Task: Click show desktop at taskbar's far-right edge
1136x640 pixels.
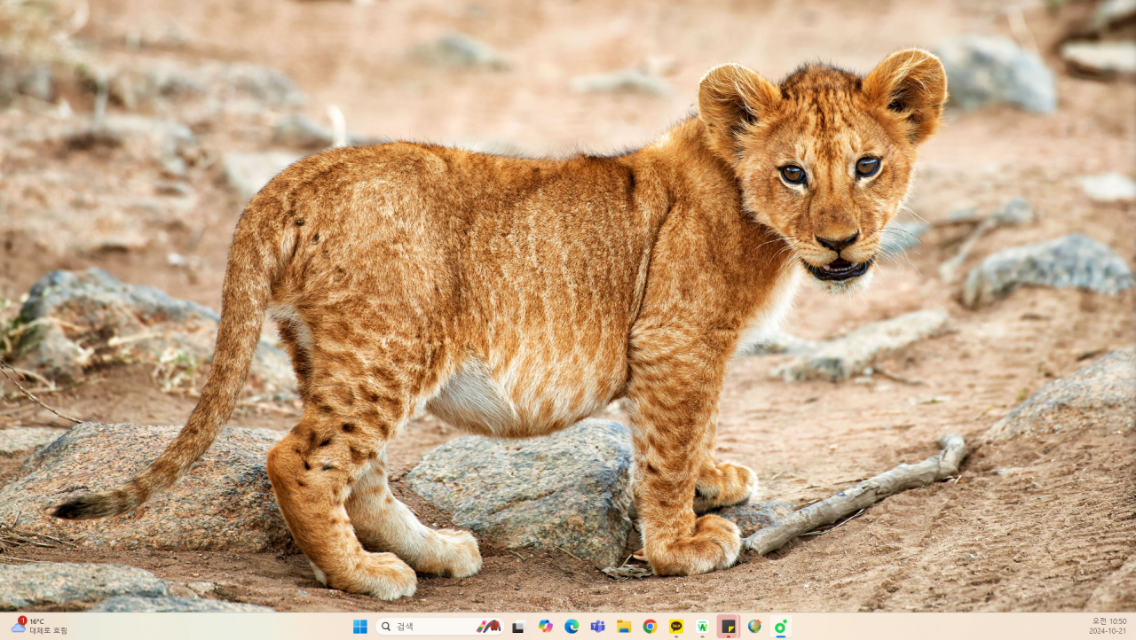Action: pos(1133,627)
